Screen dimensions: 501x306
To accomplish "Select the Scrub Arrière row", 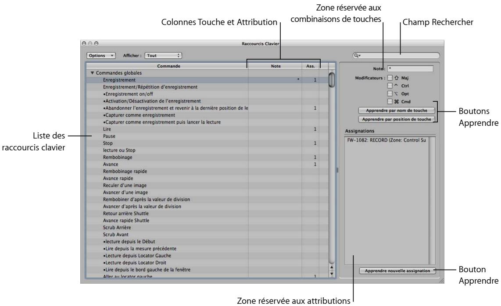I will pyautogui.click(x=207, y=228).
